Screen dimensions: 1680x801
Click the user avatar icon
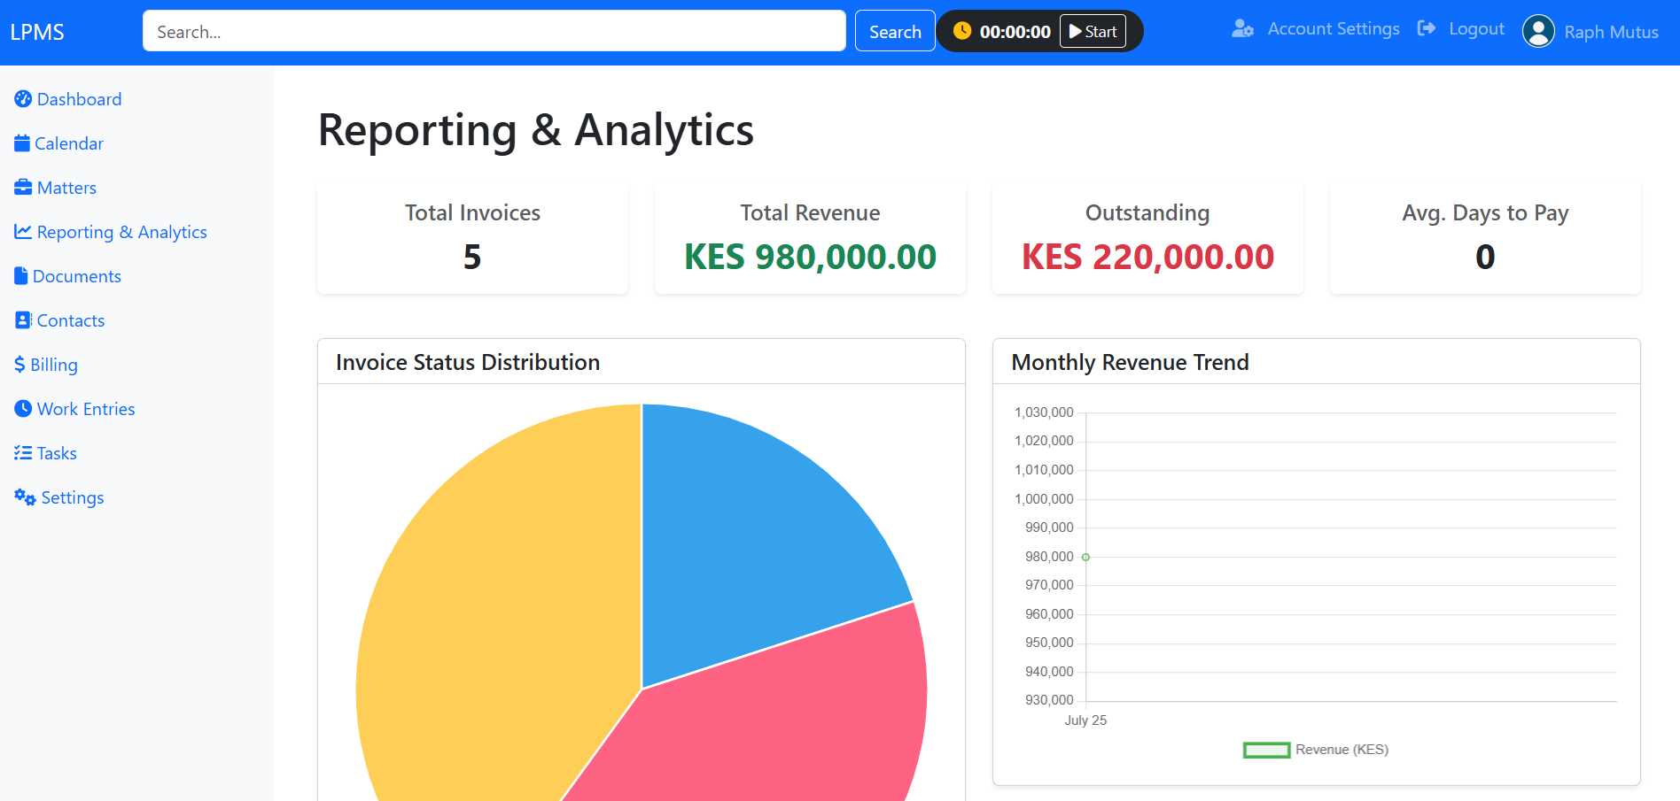(1538, 32)
